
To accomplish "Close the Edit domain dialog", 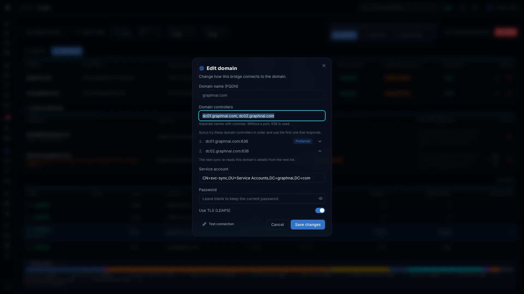I will (x=324, y=66).
